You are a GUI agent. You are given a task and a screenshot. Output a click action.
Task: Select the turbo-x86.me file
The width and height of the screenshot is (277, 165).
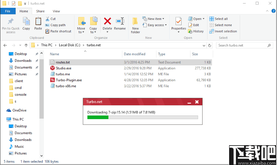click(x=131, y=86)
